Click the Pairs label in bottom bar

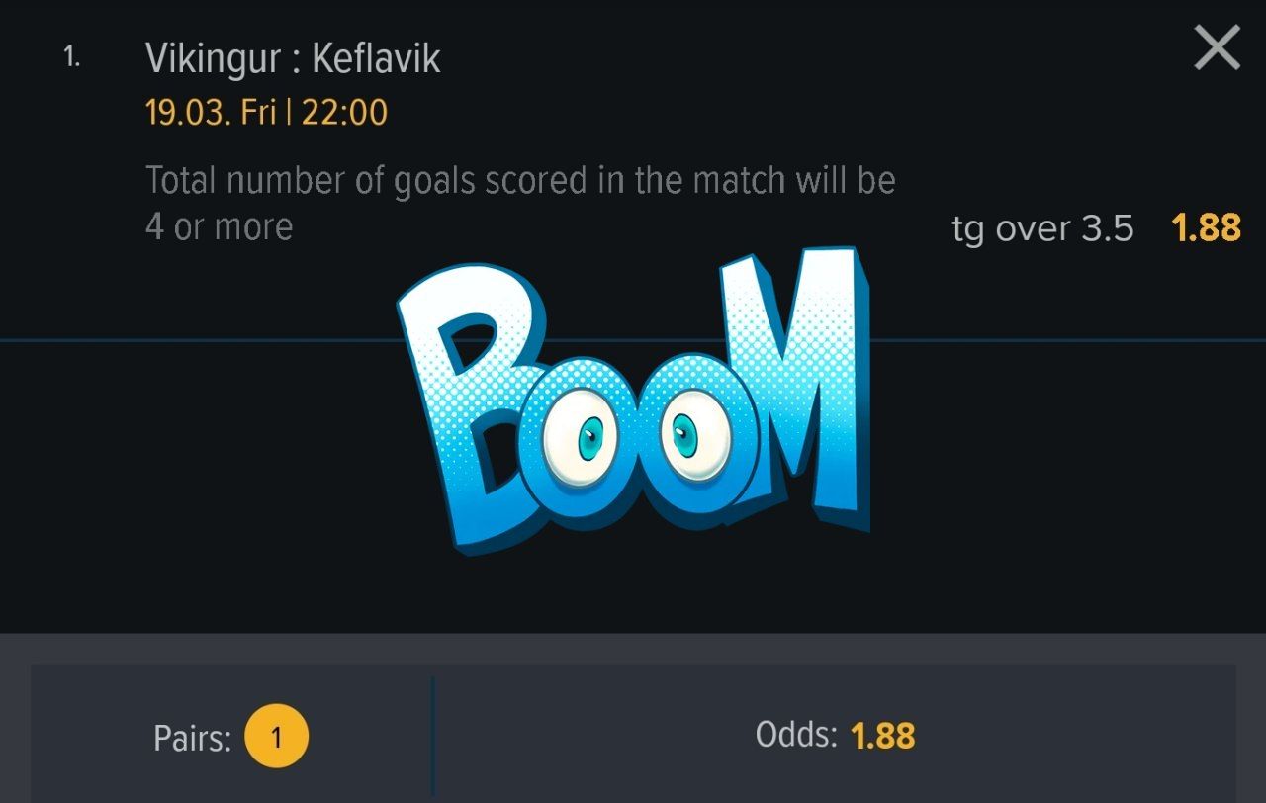[192, 738]
